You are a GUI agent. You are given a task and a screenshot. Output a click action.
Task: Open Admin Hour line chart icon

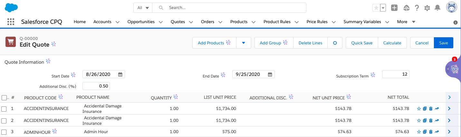pyautogui.click(x=437, y=132)
